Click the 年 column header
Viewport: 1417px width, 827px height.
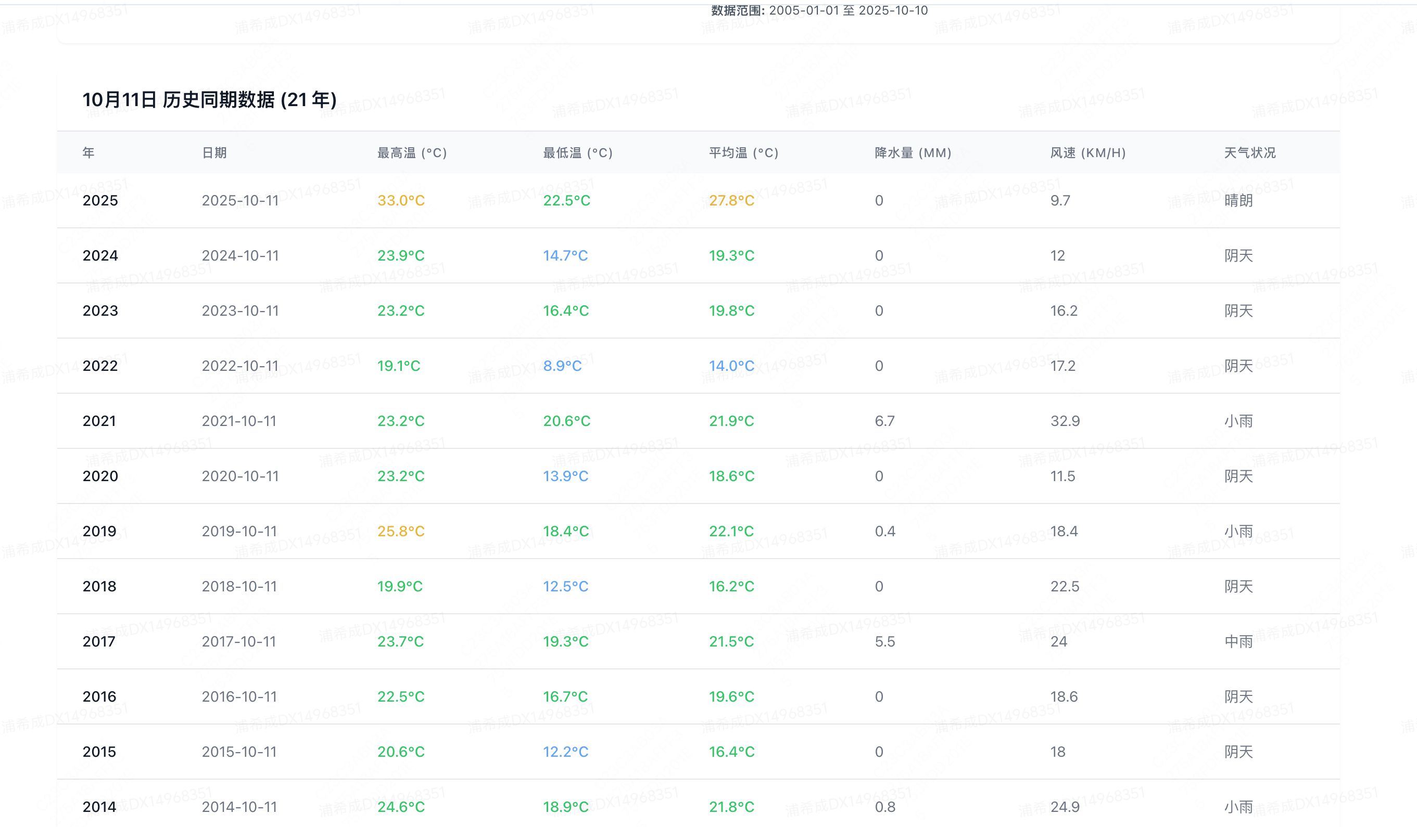pyautogui.click(x=88, y=153)
